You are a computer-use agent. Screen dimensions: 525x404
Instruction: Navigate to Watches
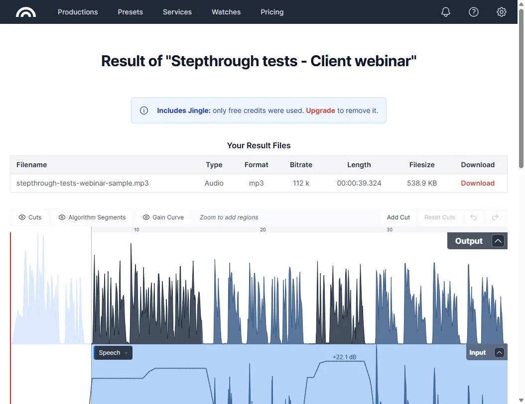(226, 12)
